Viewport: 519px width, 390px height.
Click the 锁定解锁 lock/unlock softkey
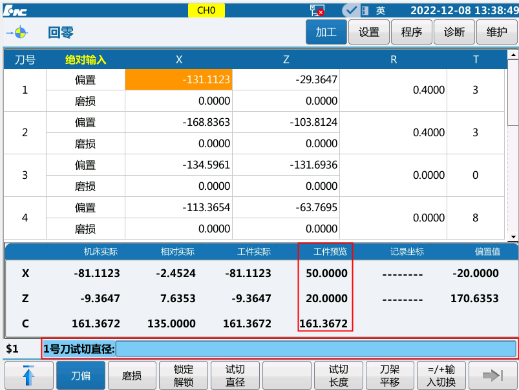[x=184, y=375]
